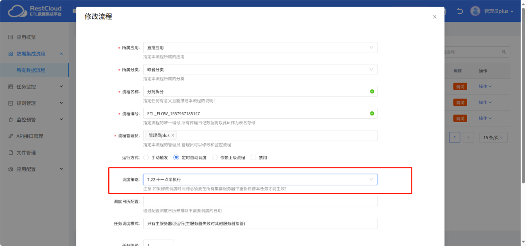This screenshot has width=526, height=246.
Task: Open 操作 dropdown in first table row
Action: point(485,87)
